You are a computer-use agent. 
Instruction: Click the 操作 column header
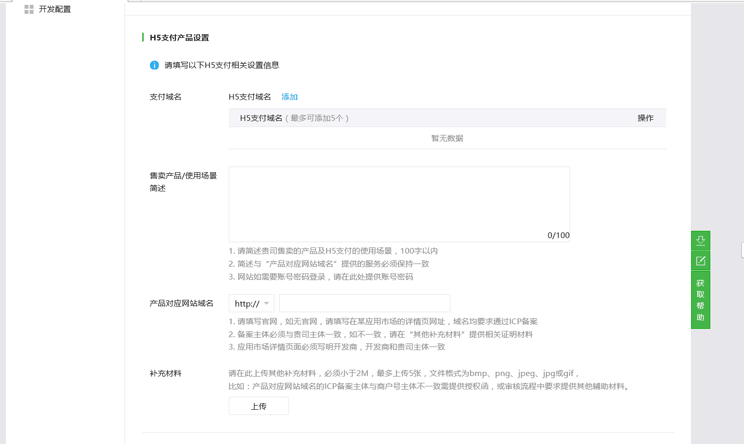[645, 118]
